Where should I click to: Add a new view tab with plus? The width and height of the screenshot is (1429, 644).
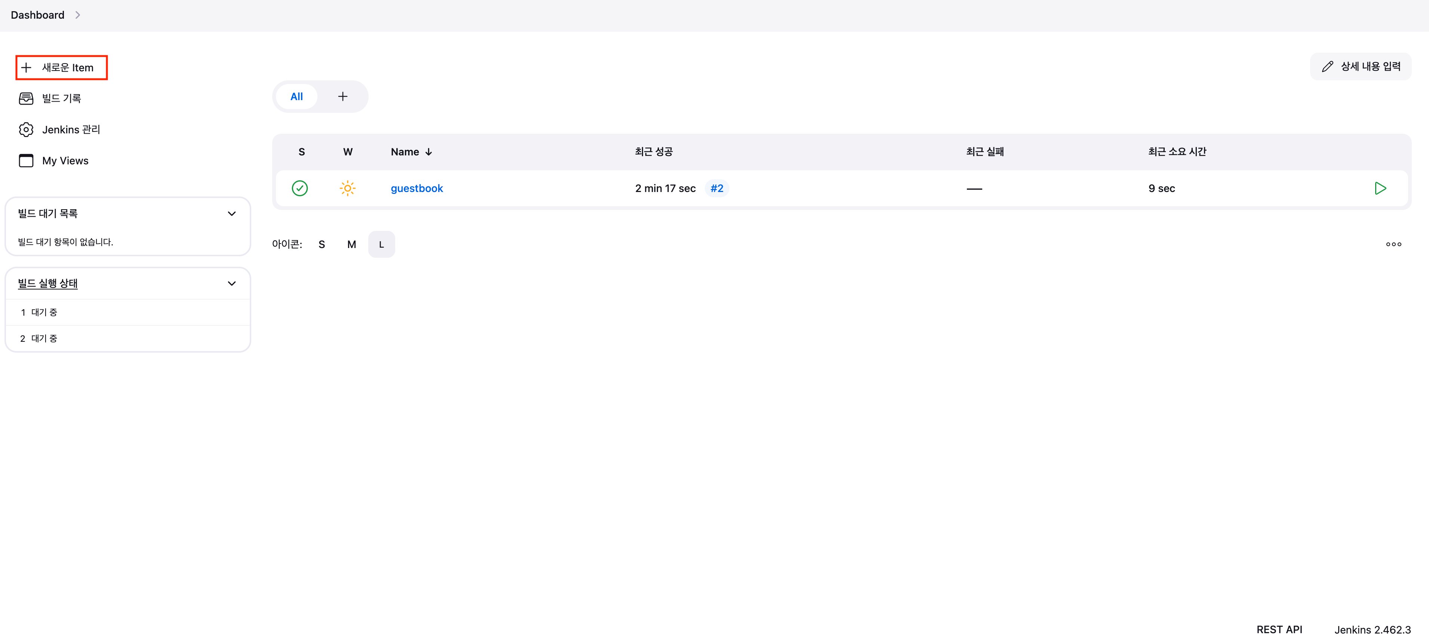pyautogui.click(x=343, y=96)
